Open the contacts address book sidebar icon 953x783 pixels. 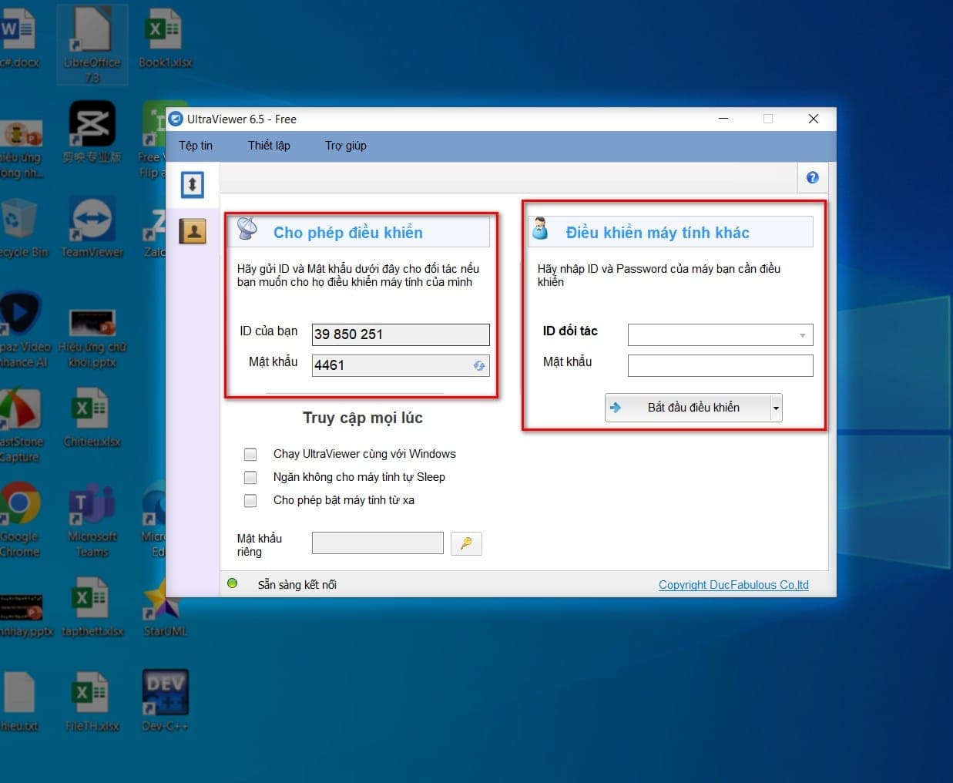click(x=193, y=230)
